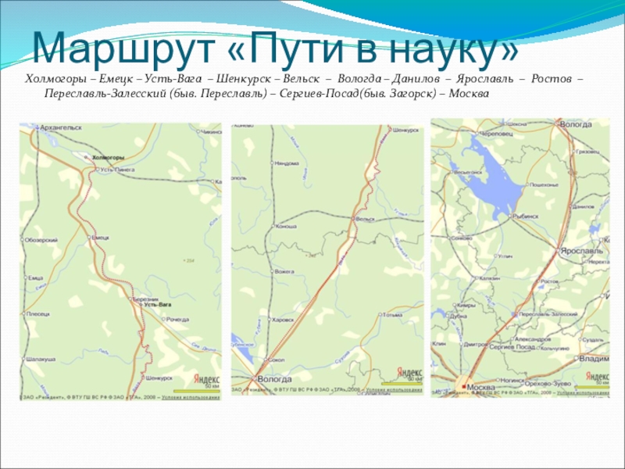Click the Емецк label on the left map

click(x=101, y=238)
